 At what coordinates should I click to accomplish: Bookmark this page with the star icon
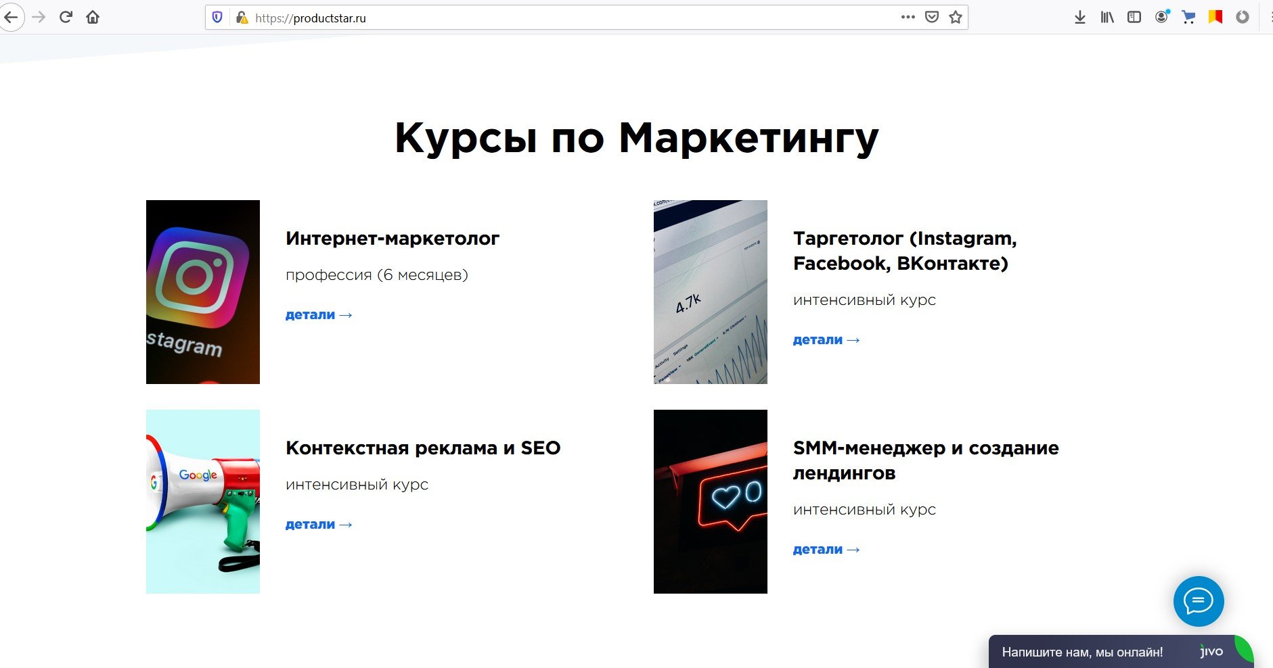(x=956, y=18)
